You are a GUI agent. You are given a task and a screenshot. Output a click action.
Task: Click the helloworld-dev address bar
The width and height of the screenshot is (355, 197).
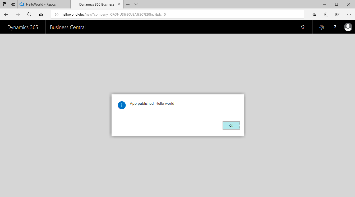pos(177,15)
